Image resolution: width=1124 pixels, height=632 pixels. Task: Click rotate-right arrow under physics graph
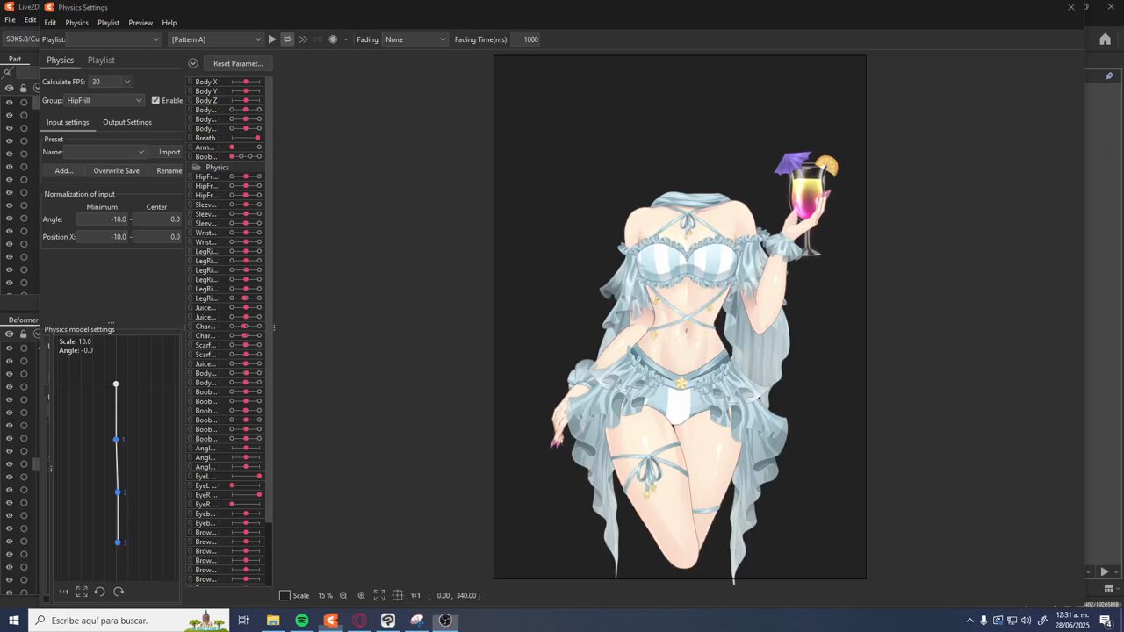tap(119, 592)
